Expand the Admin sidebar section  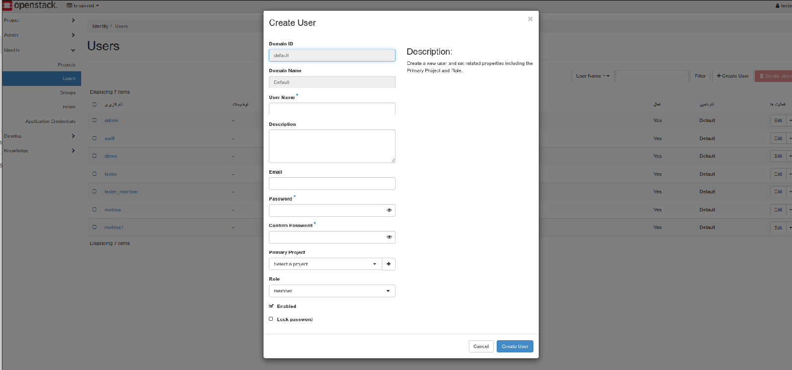(73, 35)
